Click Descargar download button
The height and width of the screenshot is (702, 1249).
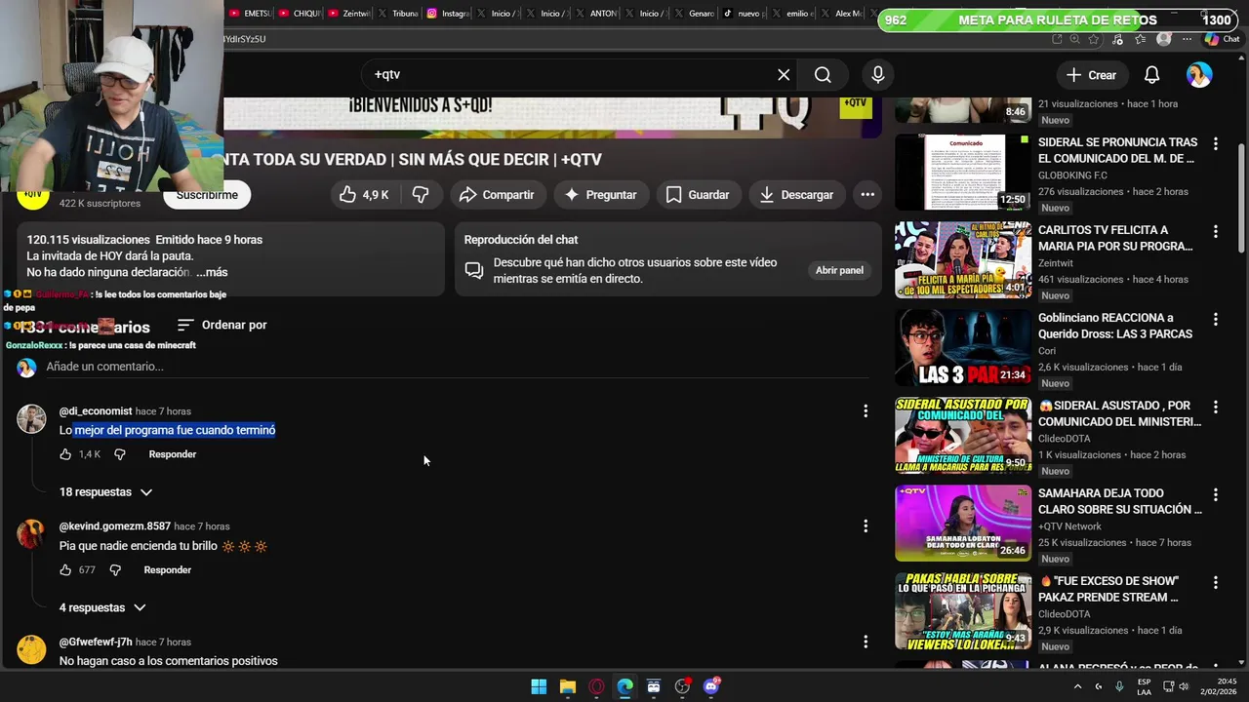point(797,195)
